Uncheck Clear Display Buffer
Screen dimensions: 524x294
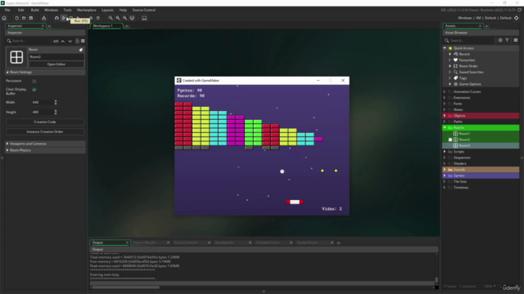(34, 90)
